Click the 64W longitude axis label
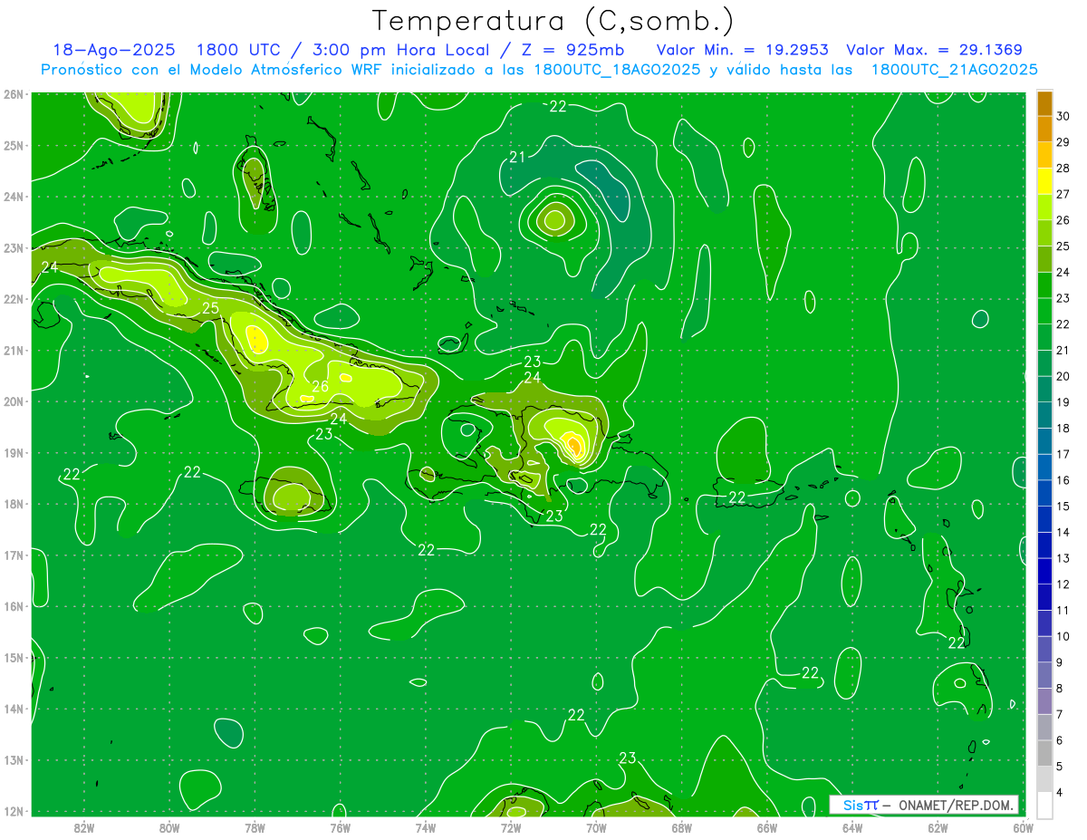 [852, 826]
